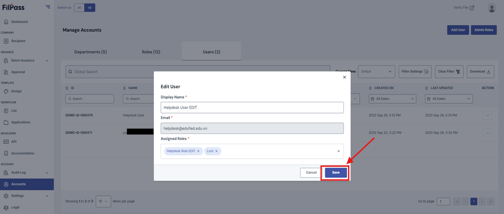Click the ID column search field
The width and height of the screenshot is (504, 214).
coord(90,99)
